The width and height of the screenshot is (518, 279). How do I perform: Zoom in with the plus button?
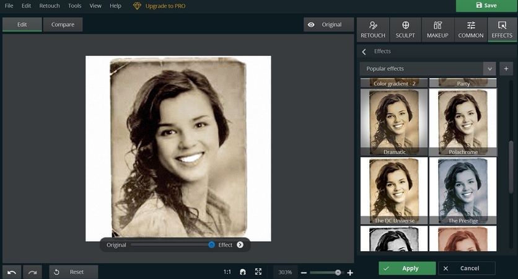coord(350,273)
